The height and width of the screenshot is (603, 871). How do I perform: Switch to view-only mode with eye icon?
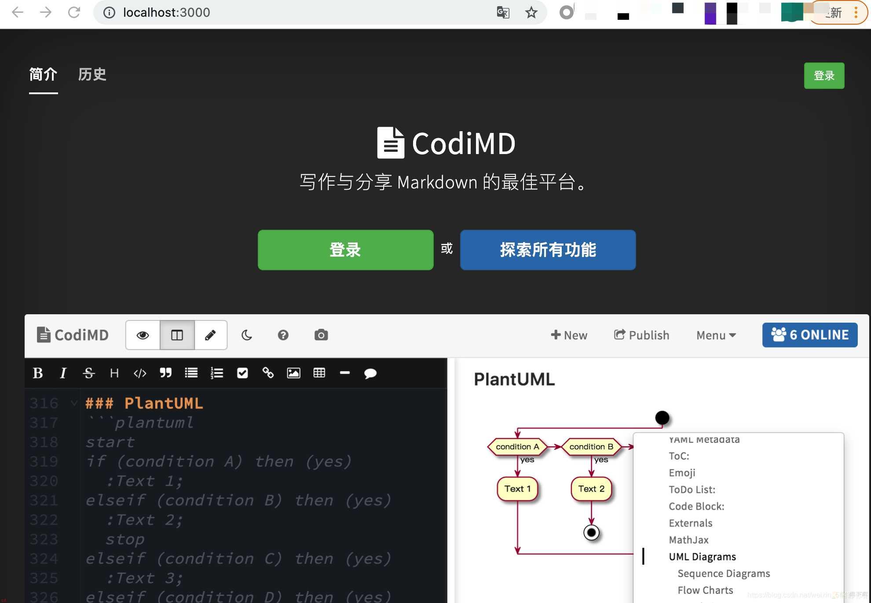click(x=143, y=335)
